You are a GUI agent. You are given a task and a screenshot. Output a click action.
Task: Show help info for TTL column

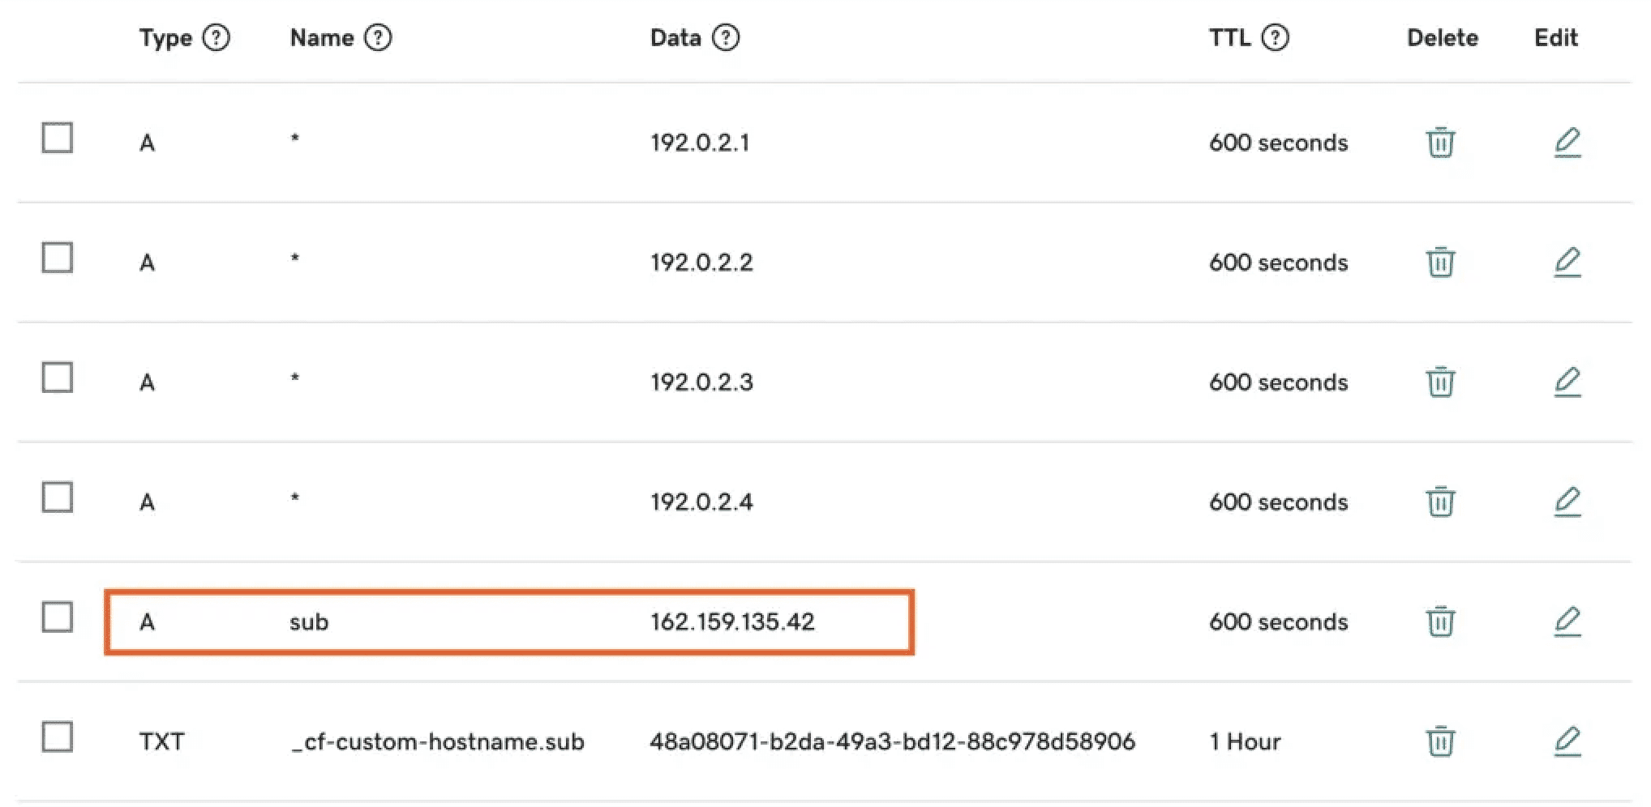click(x=1276, y=37)
